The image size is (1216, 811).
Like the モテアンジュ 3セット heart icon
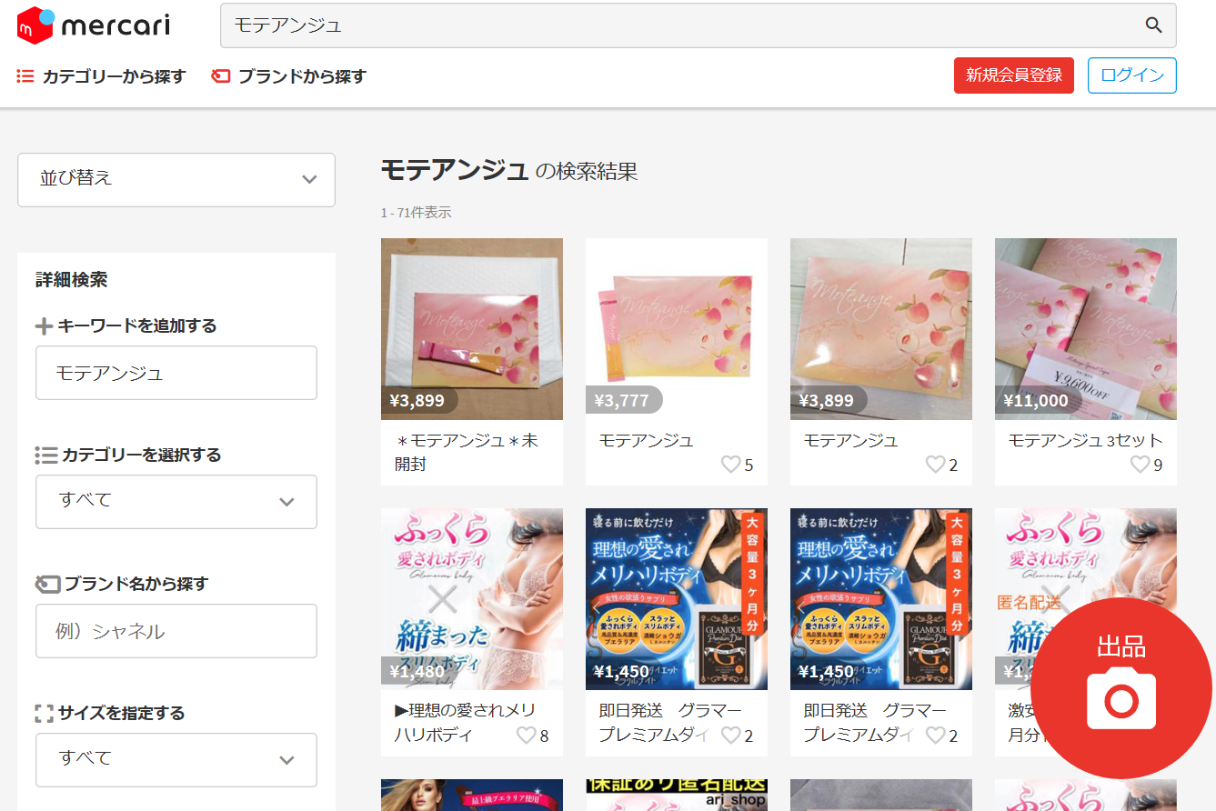pyautogui.click(x=1140, y=465)
